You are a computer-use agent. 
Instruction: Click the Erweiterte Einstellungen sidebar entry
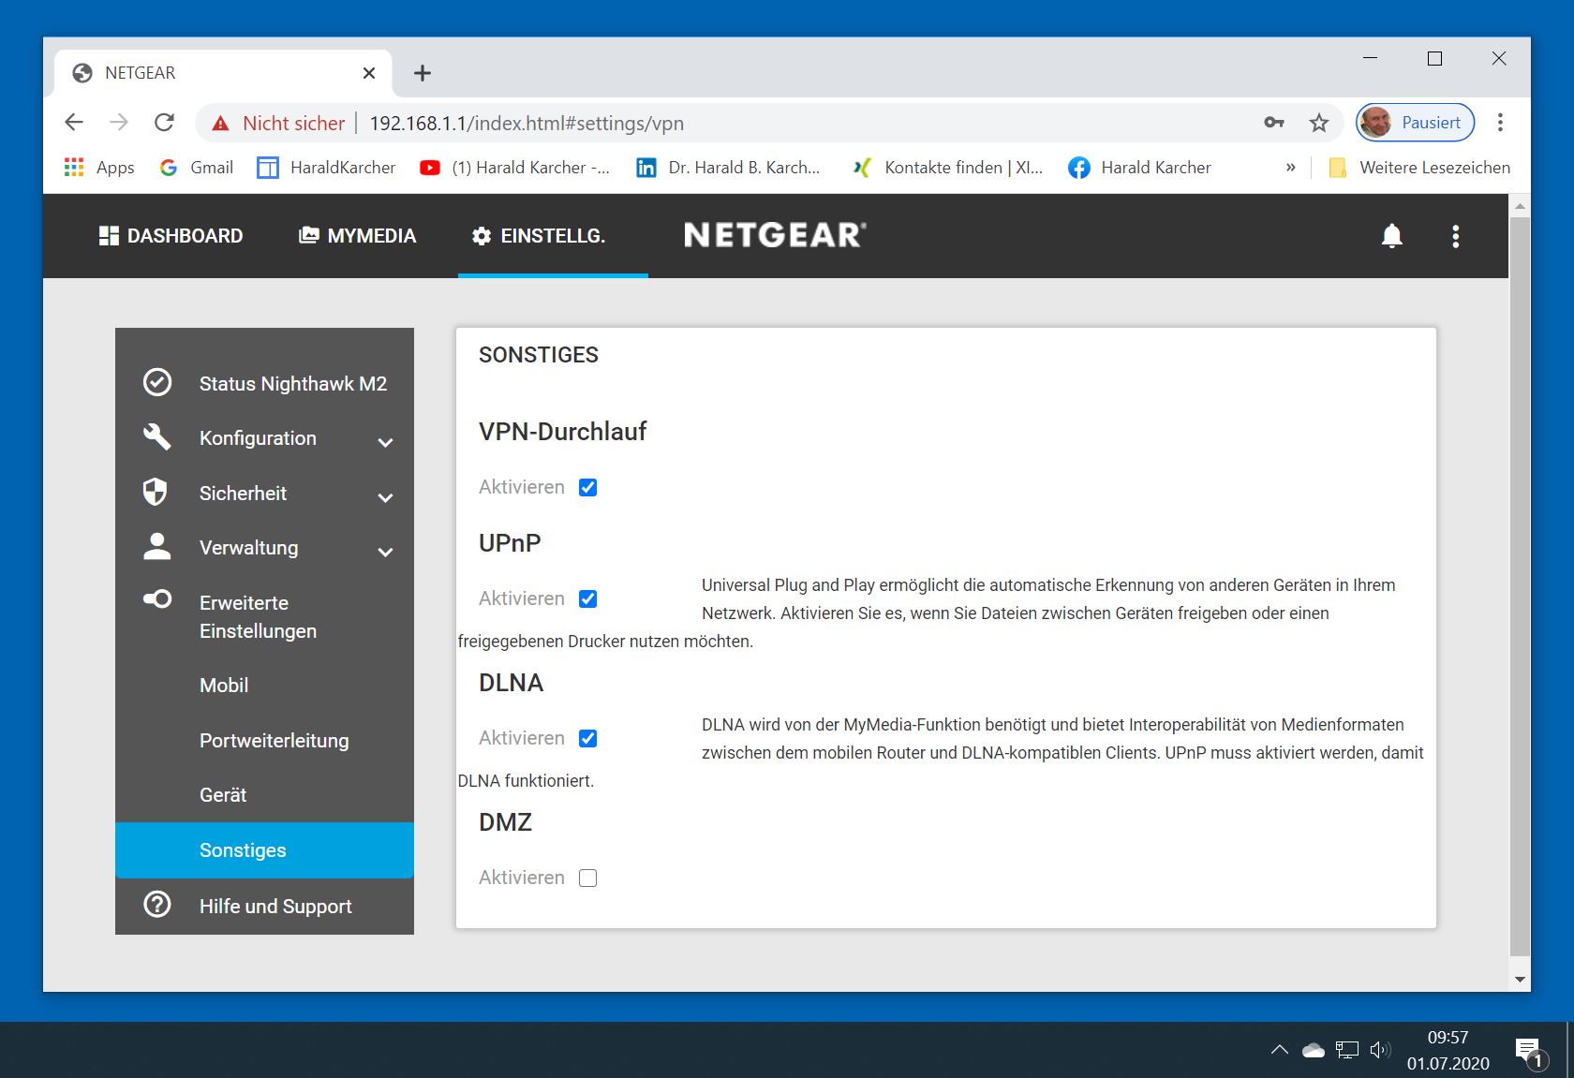tap(258, 616)
